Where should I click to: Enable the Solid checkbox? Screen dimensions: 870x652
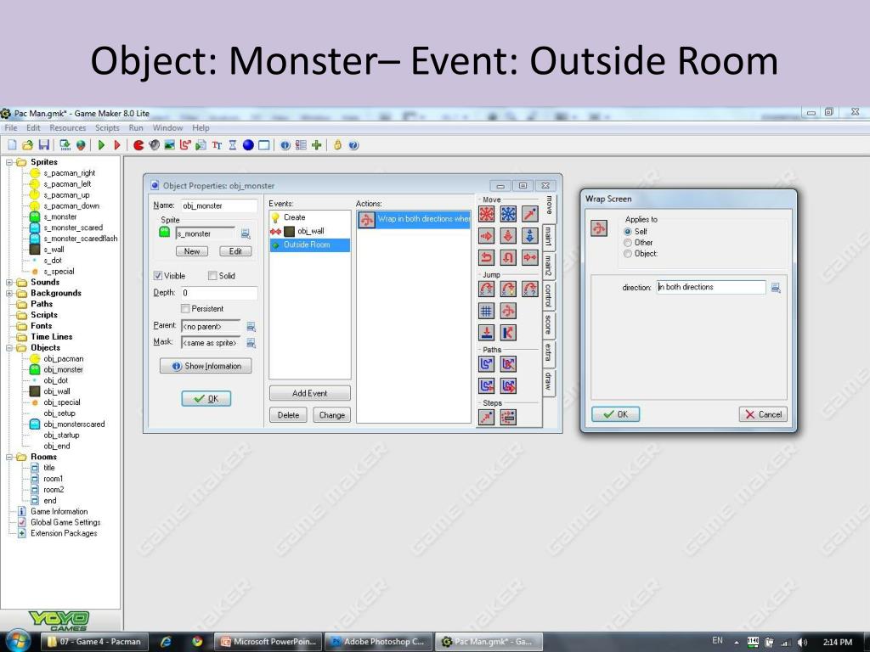pyautogui.click(x=212, y=276)
